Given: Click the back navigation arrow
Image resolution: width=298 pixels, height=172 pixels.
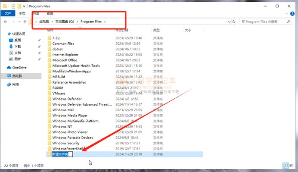Looking at the screenshot, I should [x=6, y=22].
